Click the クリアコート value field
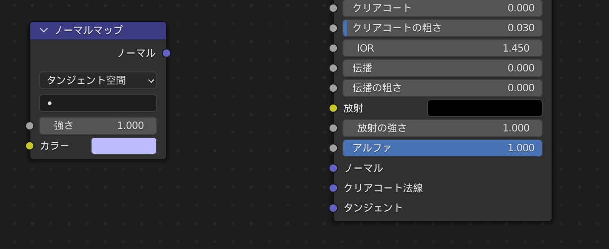609x249 pixels. (442, 8)
